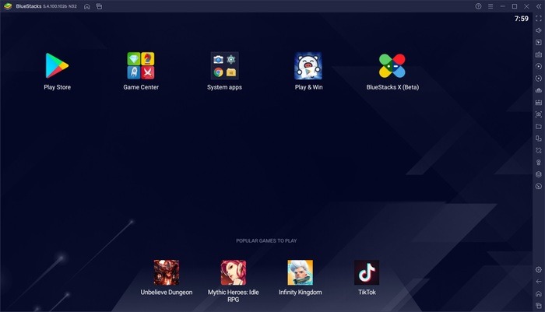Open the help question-mark icon
The image size is (545, 312).
click(x=478, y=6)
